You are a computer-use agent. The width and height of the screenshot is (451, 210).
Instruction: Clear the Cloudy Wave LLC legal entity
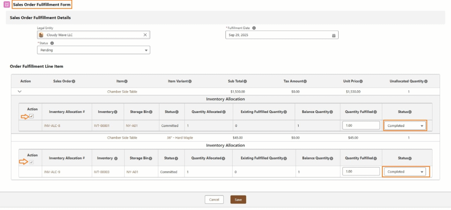click(145, 35)
